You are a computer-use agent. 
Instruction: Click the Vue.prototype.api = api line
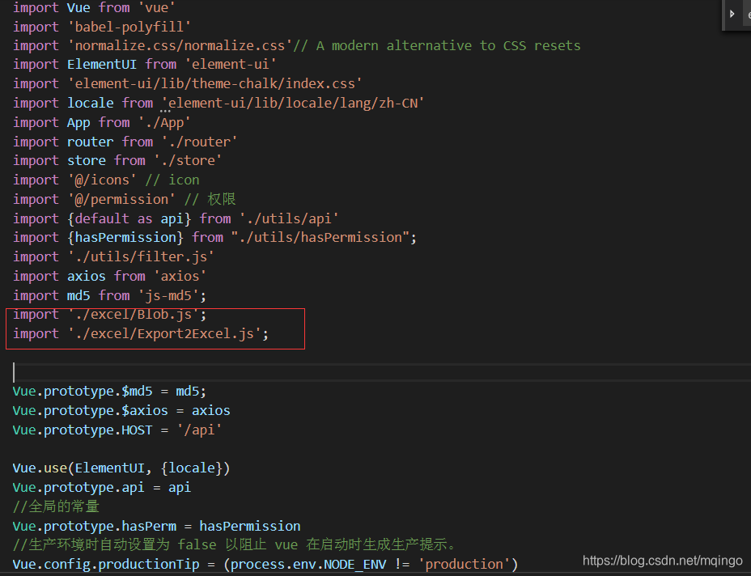coord(101,488)
